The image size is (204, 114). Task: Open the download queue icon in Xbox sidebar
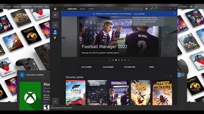(x=55, y=25)
